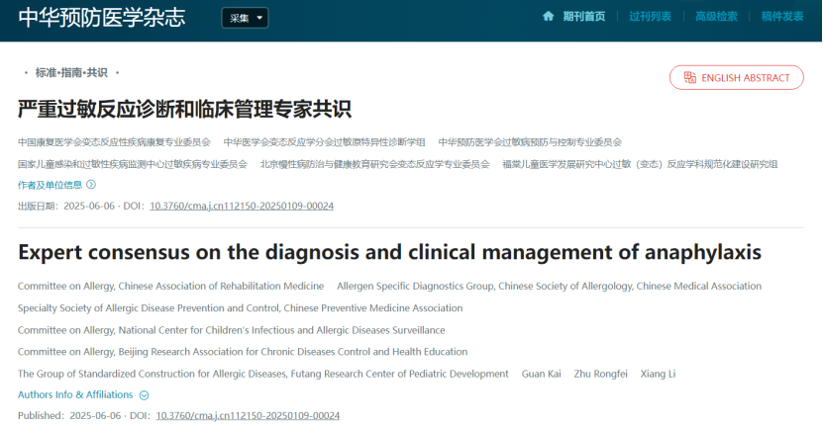823x426 pixels.
Task: Click author name Guan Kai
Action: point(541,374)
